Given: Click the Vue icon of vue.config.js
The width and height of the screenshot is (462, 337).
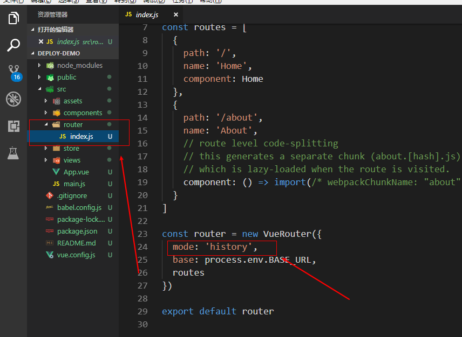Looking at the screenshot, I should click(50, 255).
